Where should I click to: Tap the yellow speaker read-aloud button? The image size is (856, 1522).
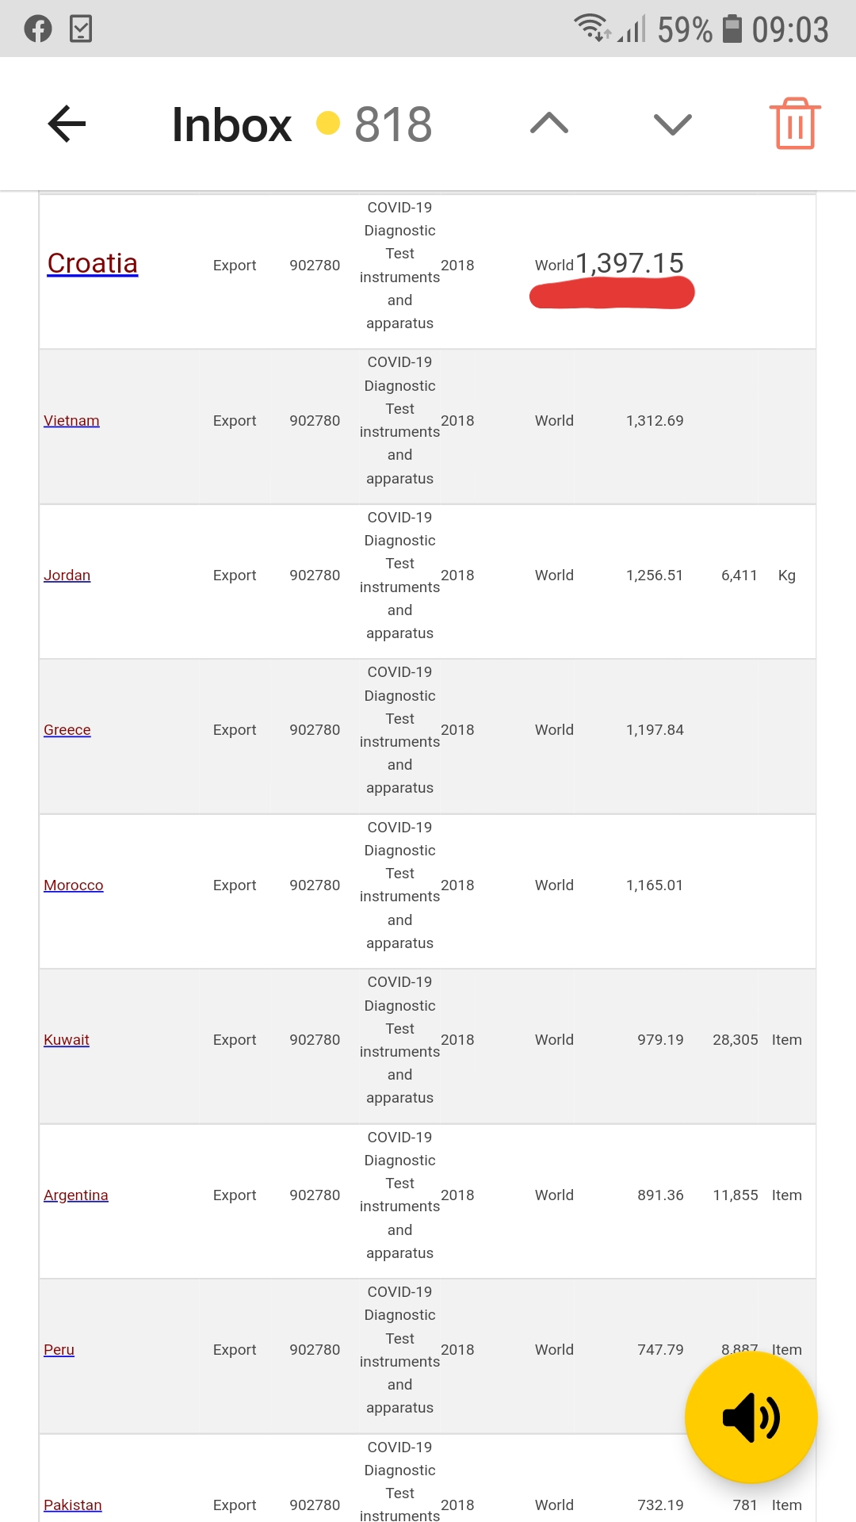pos(751,1417)
